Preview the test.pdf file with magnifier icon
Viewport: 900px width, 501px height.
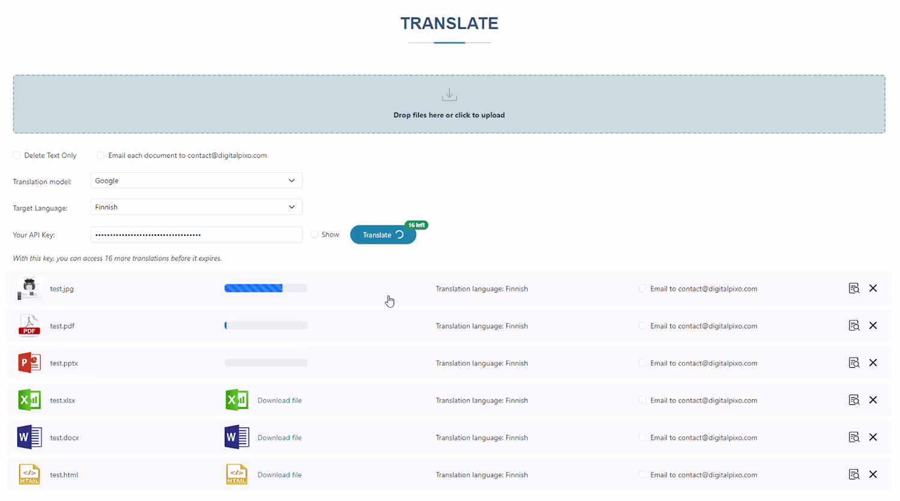(x=854, y=326)
